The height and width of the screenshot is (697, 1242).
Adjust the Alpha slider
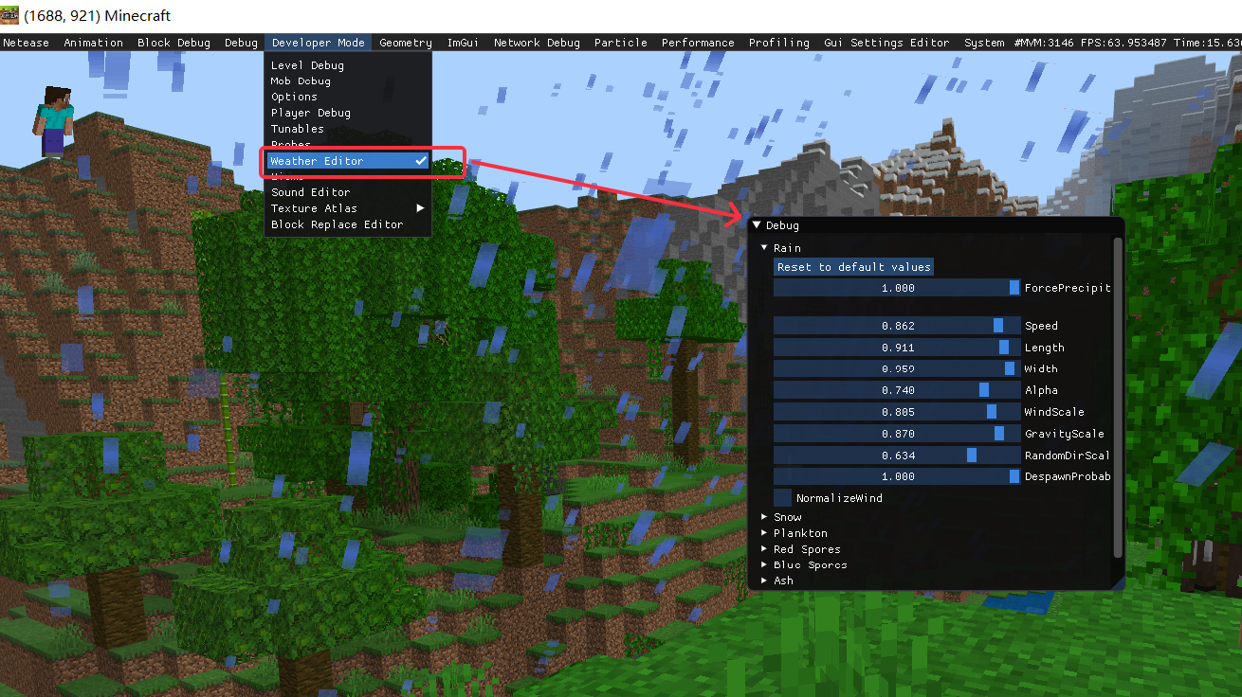[897, 390]
